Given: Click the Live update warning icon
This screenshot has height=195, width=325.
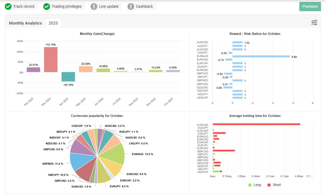Looking at the screenshot, I should (94, 6).
